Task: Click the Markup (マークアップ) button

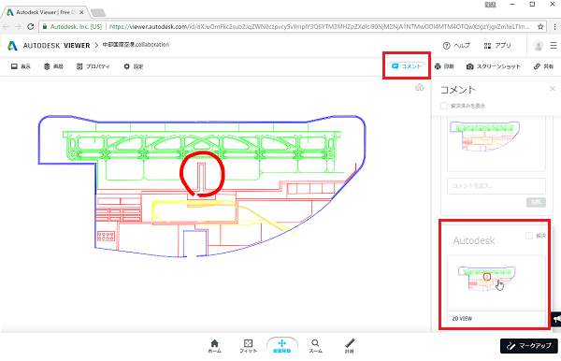Action: click(x=529, y=346)
